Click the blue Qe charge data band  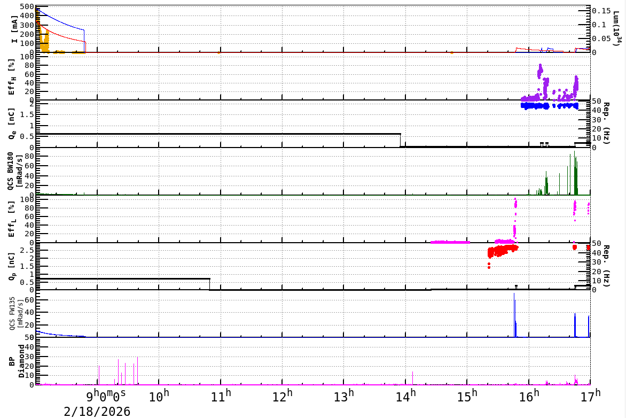tap(549, 106)
